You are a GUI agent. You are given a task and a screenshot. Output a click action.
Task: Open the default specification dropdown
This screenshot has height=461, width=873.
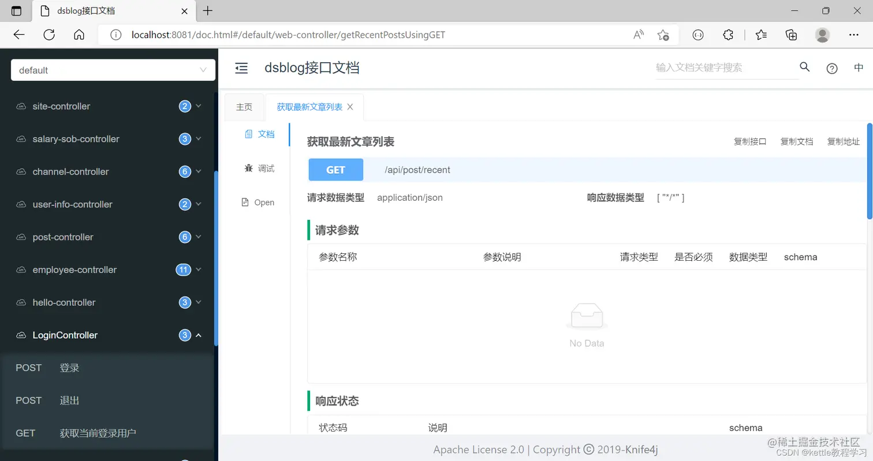(x=113, y=70)
